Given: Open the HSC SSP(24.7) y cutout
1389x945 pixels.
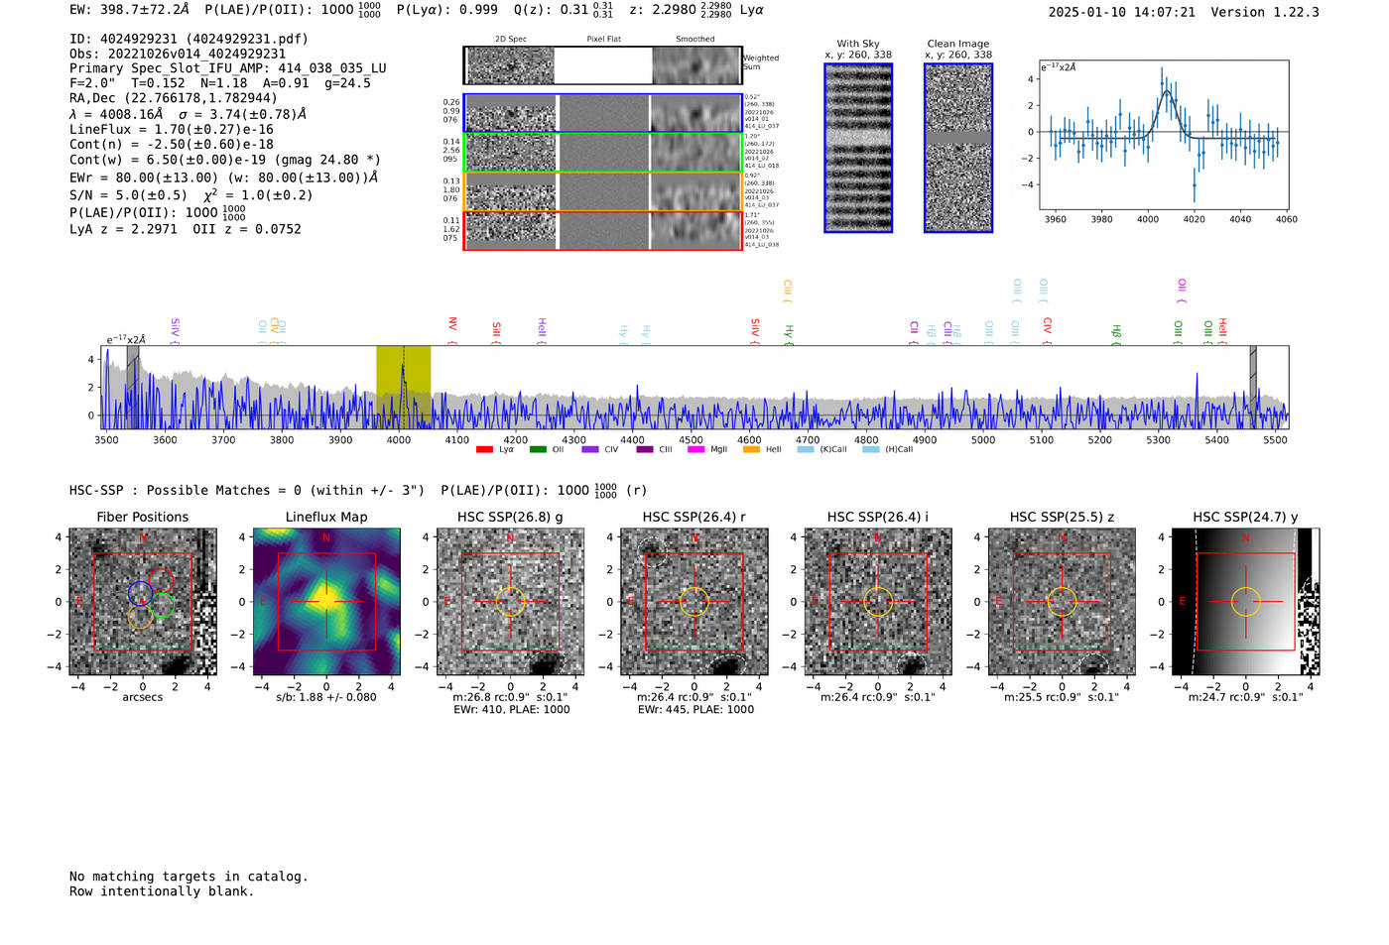Looking at the screenshot, I should pos(1246,602).
